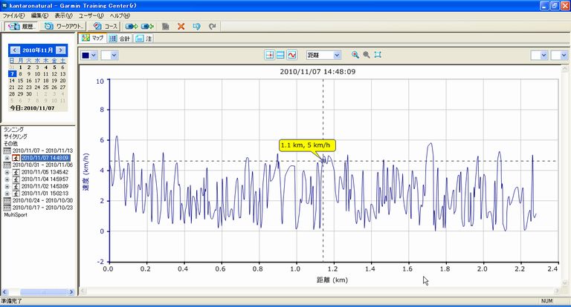Select day 30 in the calendar
The height and width of the screenshot is (307, 571).
[x=29, y=93]
